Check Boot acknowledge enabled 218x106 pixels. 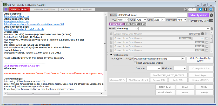(x=135, y=63)
